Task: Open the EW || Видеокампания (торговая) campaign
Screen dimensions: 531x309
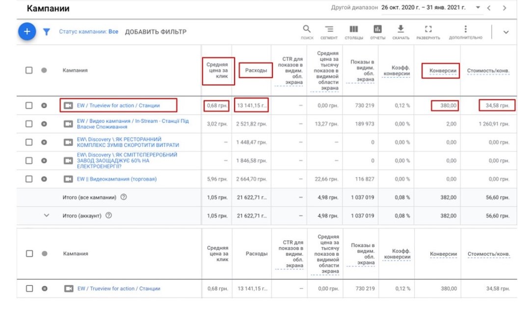Action: (x=116, y=179)
